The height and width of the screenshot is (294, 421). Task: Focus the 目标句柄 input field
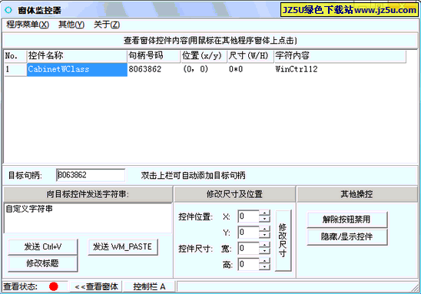click(91, 175)
